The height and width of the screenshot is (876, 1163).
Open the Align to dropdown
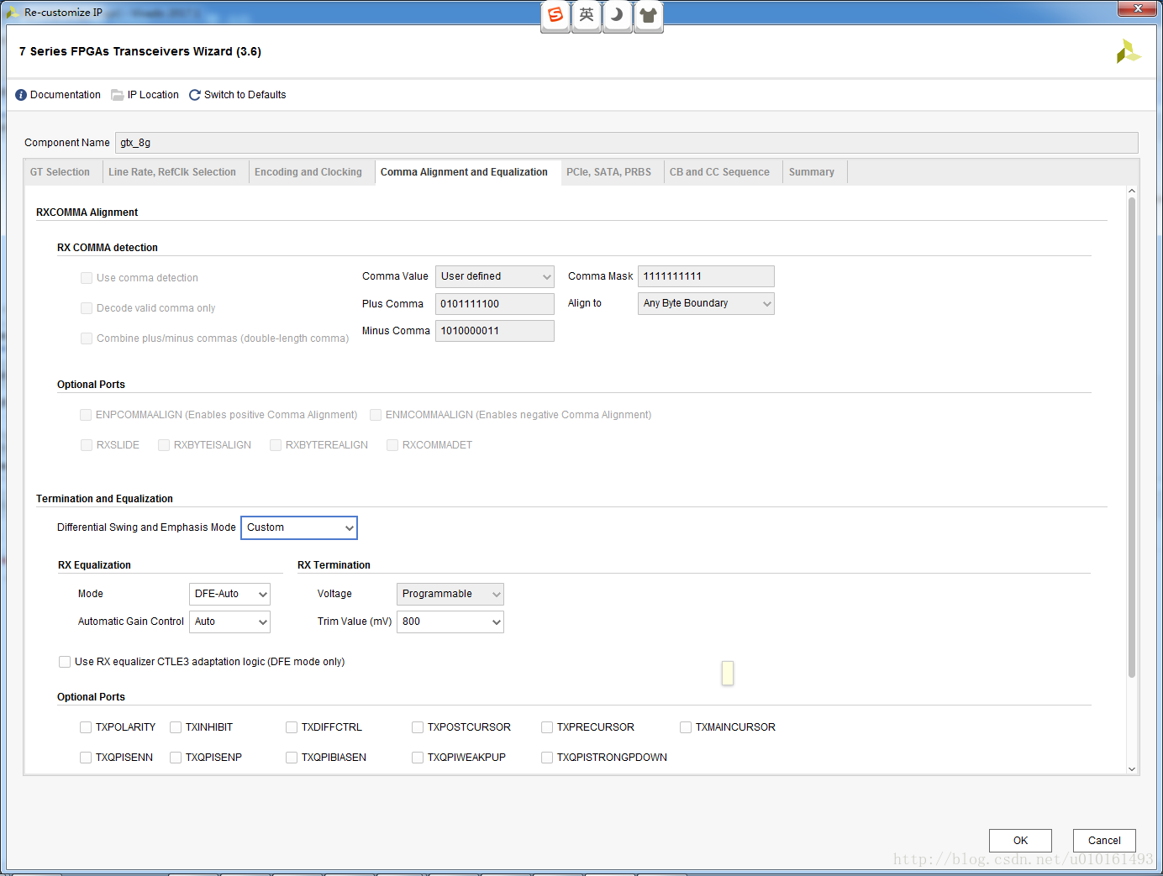tap(706, 303)
